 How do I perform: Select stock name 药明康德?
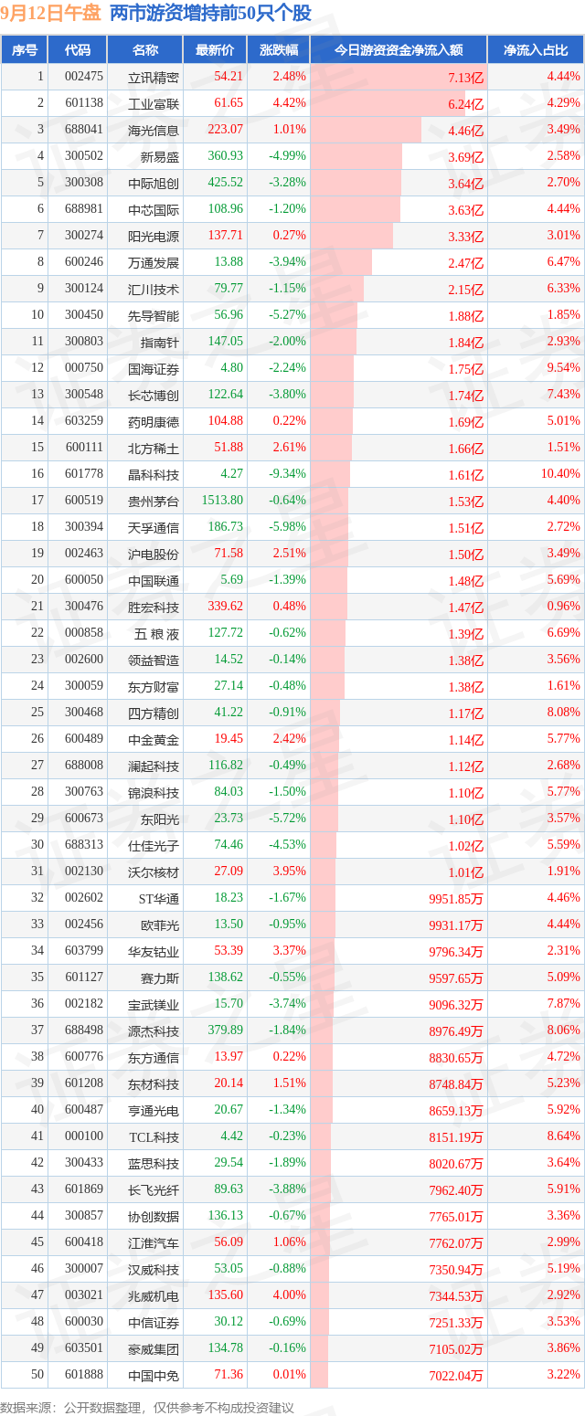(154, 422)
